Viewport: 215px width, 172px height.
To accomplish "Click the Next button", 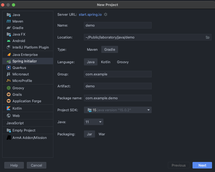I will [x=202, y=165].
